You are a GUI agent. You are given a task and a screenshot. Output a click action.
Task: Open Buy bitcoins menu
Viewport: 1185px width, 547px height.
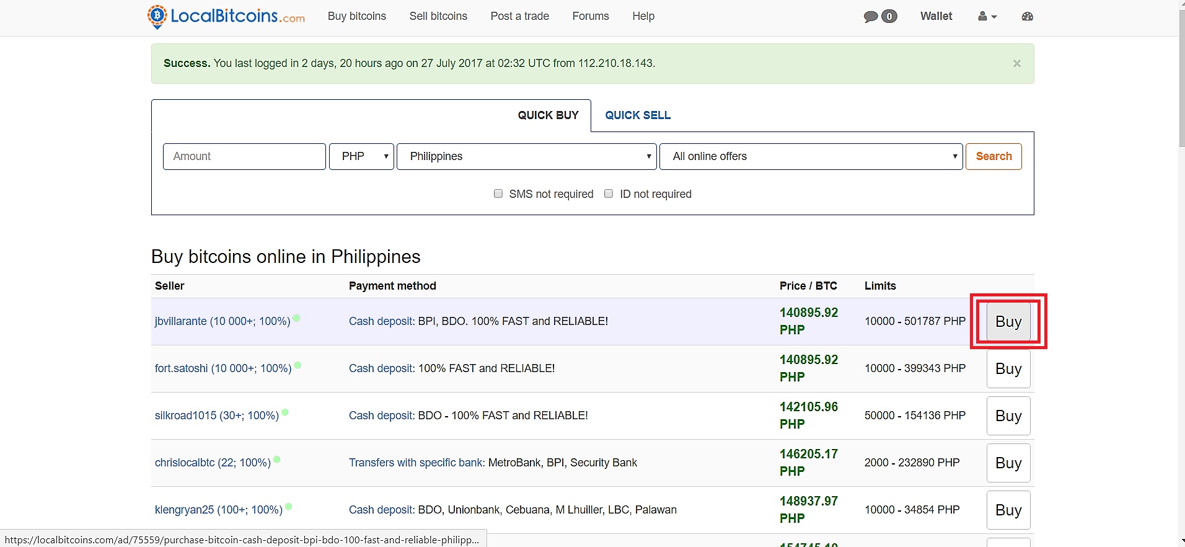pyautogui.click(x=357, y=16)
